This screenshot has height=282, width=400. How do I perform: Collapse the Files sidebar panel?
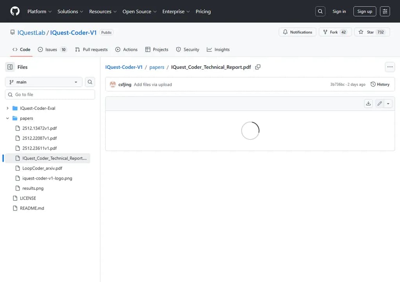[x=10, y=67]
